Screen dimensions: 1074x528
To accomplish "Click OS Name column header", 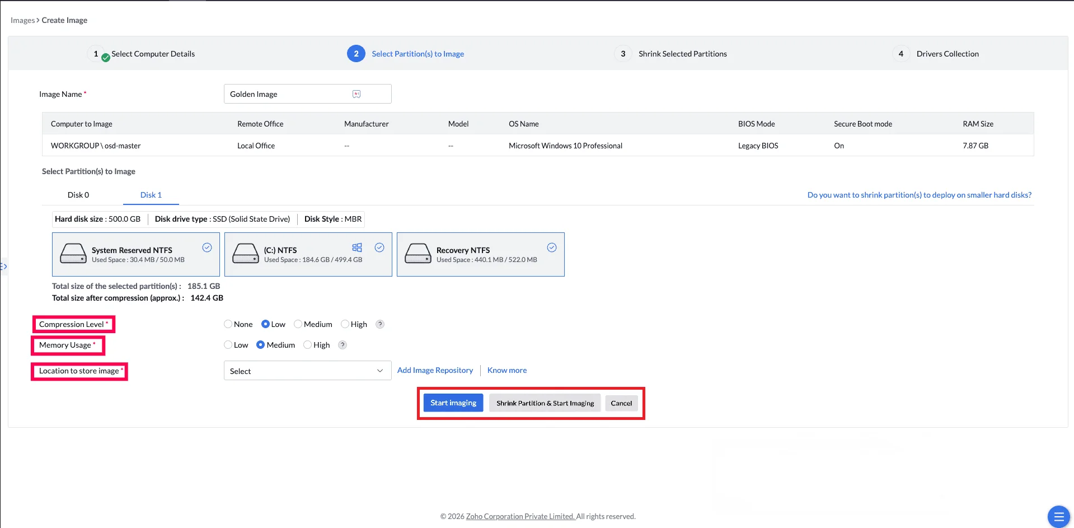I will point(524,124).
